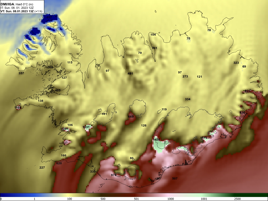Click the '-117' value in the Westfjords
This screenshot has width=268, height=201.
[49, 17]
